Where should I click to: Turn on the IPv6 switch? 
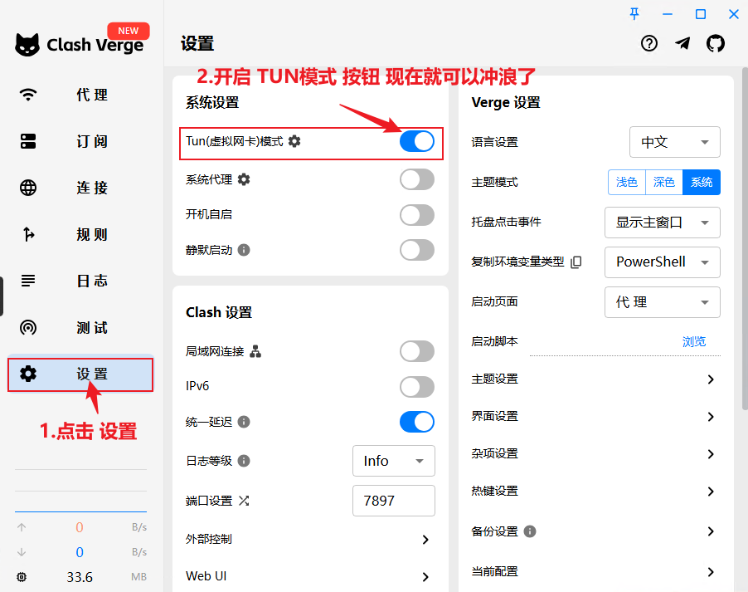[x=416, y=387]
